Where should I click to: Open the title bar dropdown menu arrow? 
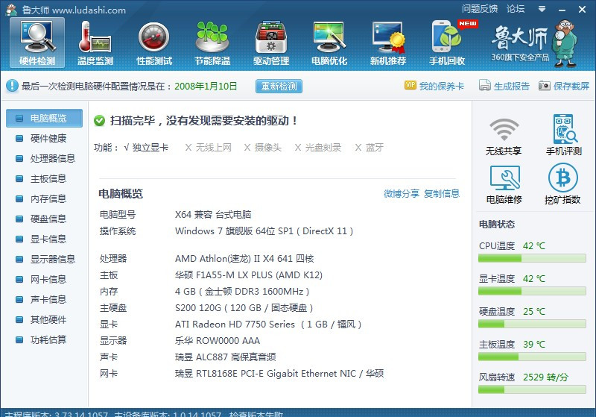pos(541,9)
